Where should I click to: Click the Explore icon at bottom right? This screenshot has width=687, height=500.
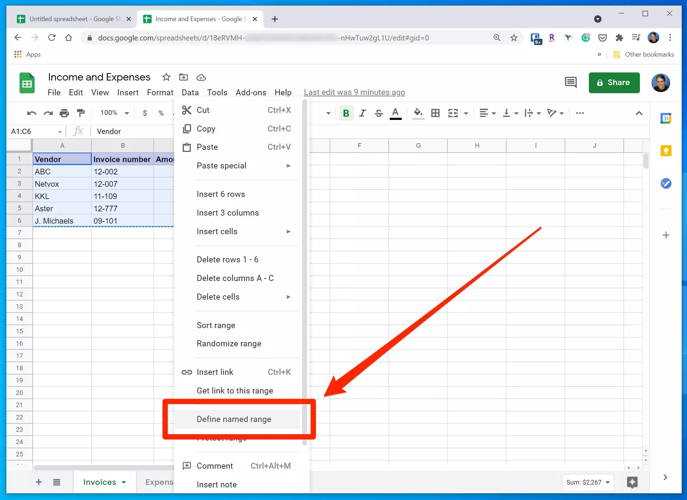(x=632, y=482)
